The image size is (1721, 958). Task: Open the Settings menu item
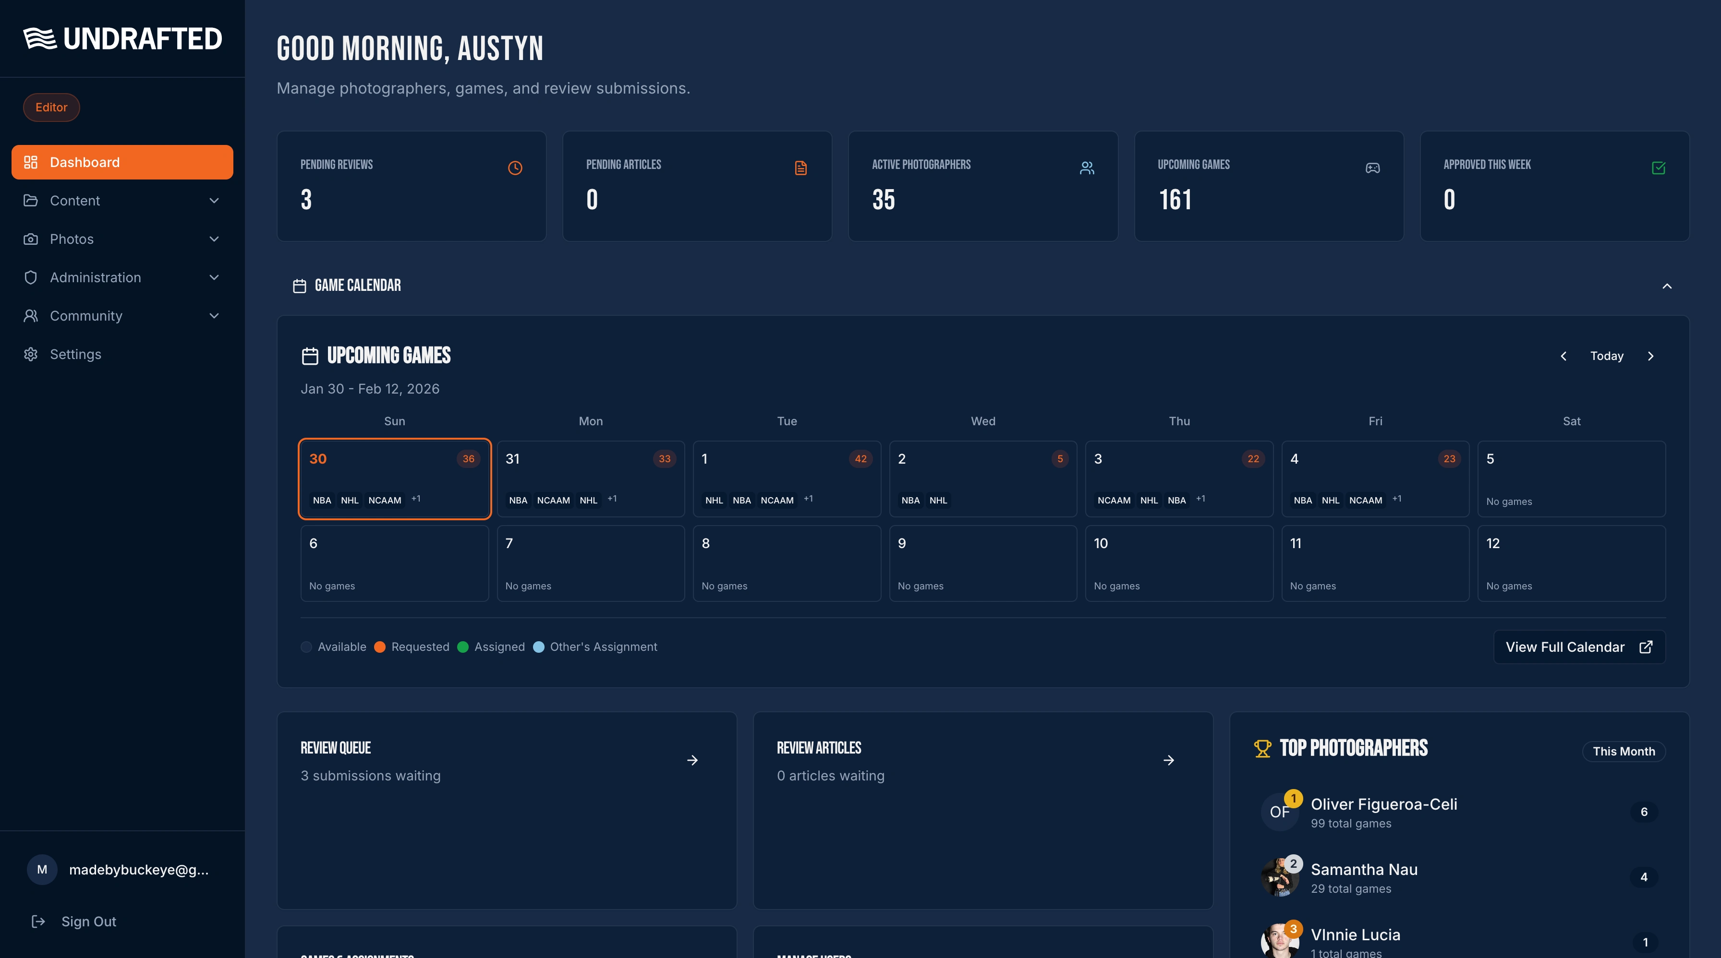[x=75, y=354]
